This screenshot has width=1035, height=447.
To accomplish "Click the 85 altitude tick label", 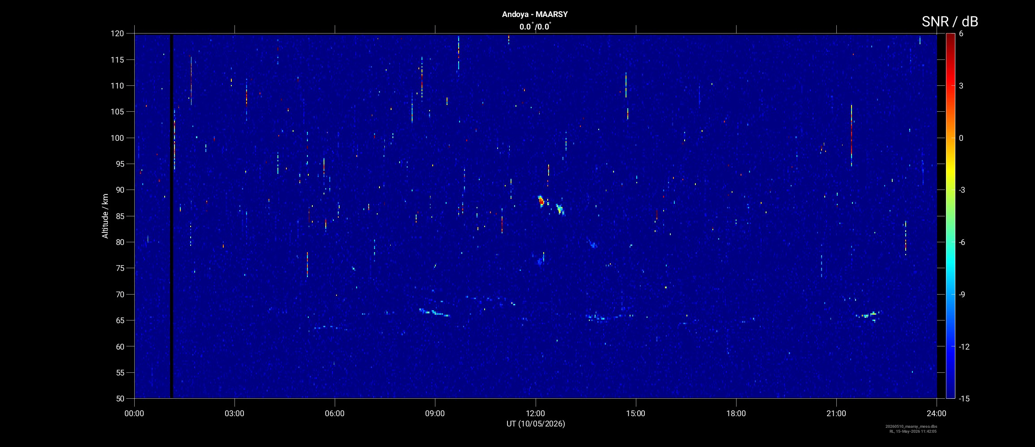I will pyautogui.click(x=119, y=216).
